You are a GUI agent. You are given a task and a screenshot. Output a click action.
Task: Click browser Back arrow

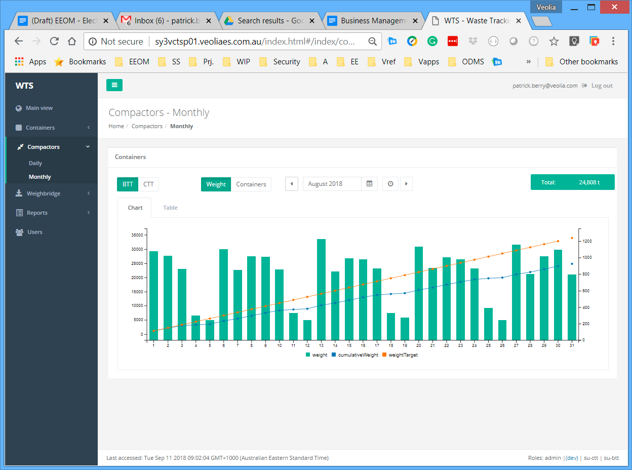point(19,42)
